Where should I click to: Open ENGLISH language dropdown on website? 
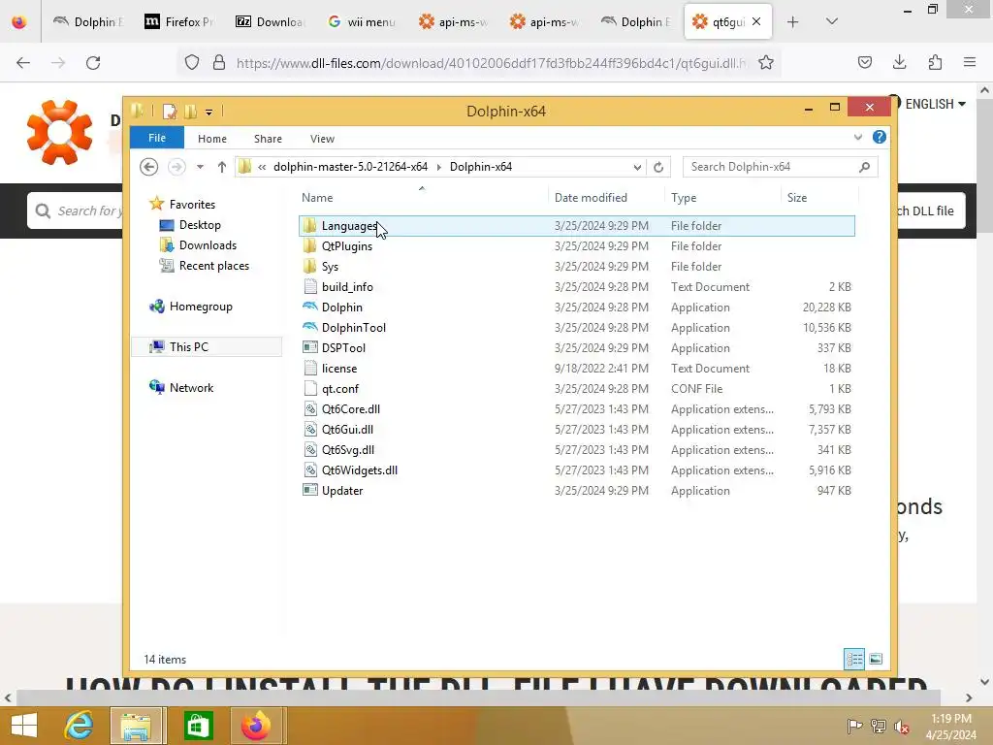click(935, 104)
